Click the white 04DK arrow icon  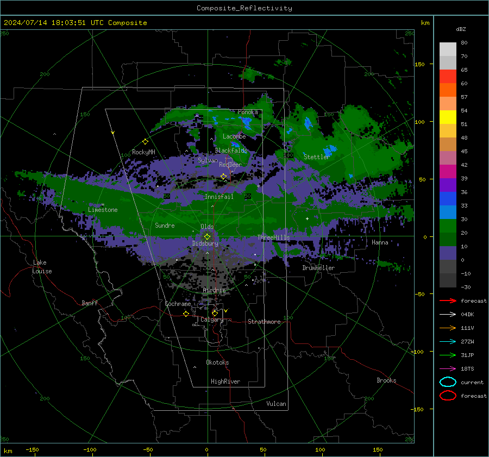(x=448, y=314)
